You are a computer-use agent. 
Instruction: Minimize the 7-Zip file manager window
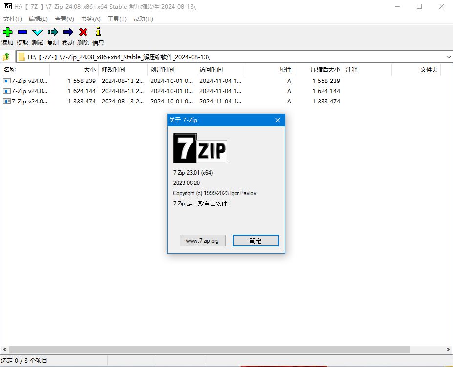click(x=397, y=6)
